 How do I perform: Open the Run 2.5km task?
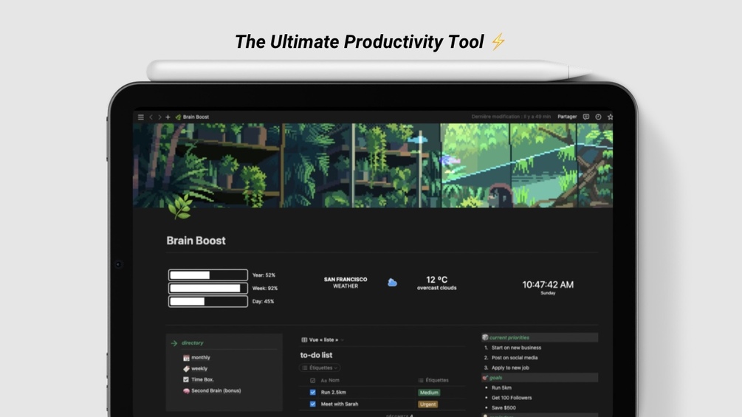coord(333,392)
